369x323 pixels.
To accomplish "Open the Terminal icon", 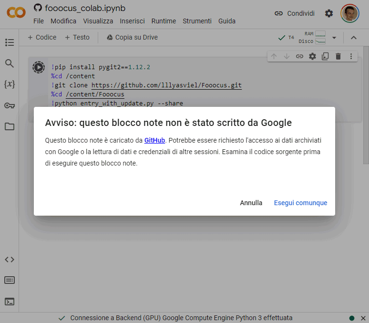I will coord(10,302).
